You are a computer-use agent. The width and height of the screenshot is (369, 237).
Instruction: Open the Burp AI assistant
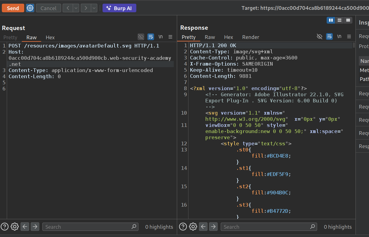(x=119, y=8)
